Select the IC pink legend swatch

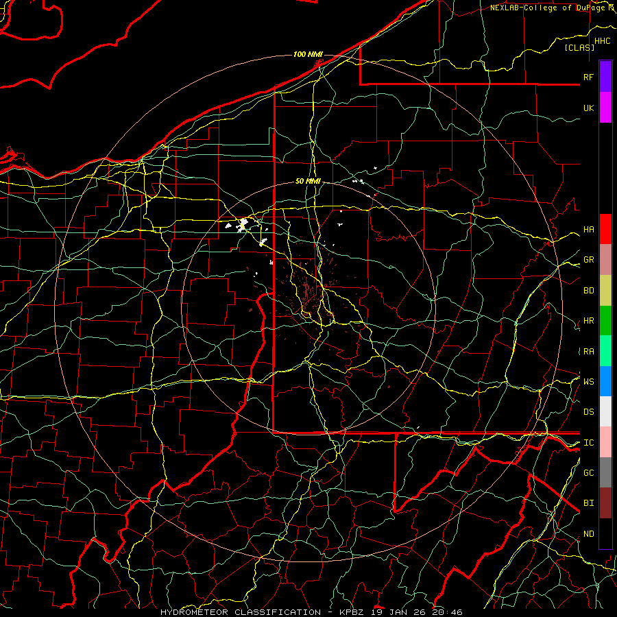(605, 442)
